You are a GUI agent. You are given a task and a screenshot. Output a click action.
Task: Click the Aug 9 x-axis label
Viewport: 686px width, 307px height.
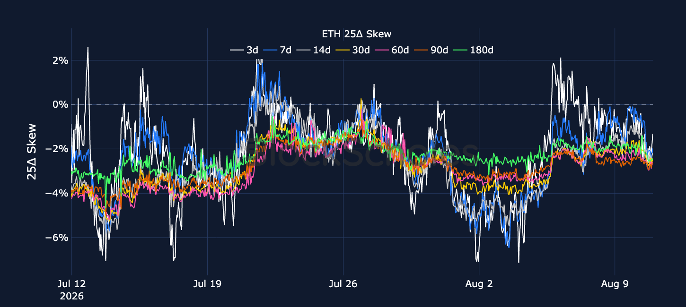(x=615, y=284)
